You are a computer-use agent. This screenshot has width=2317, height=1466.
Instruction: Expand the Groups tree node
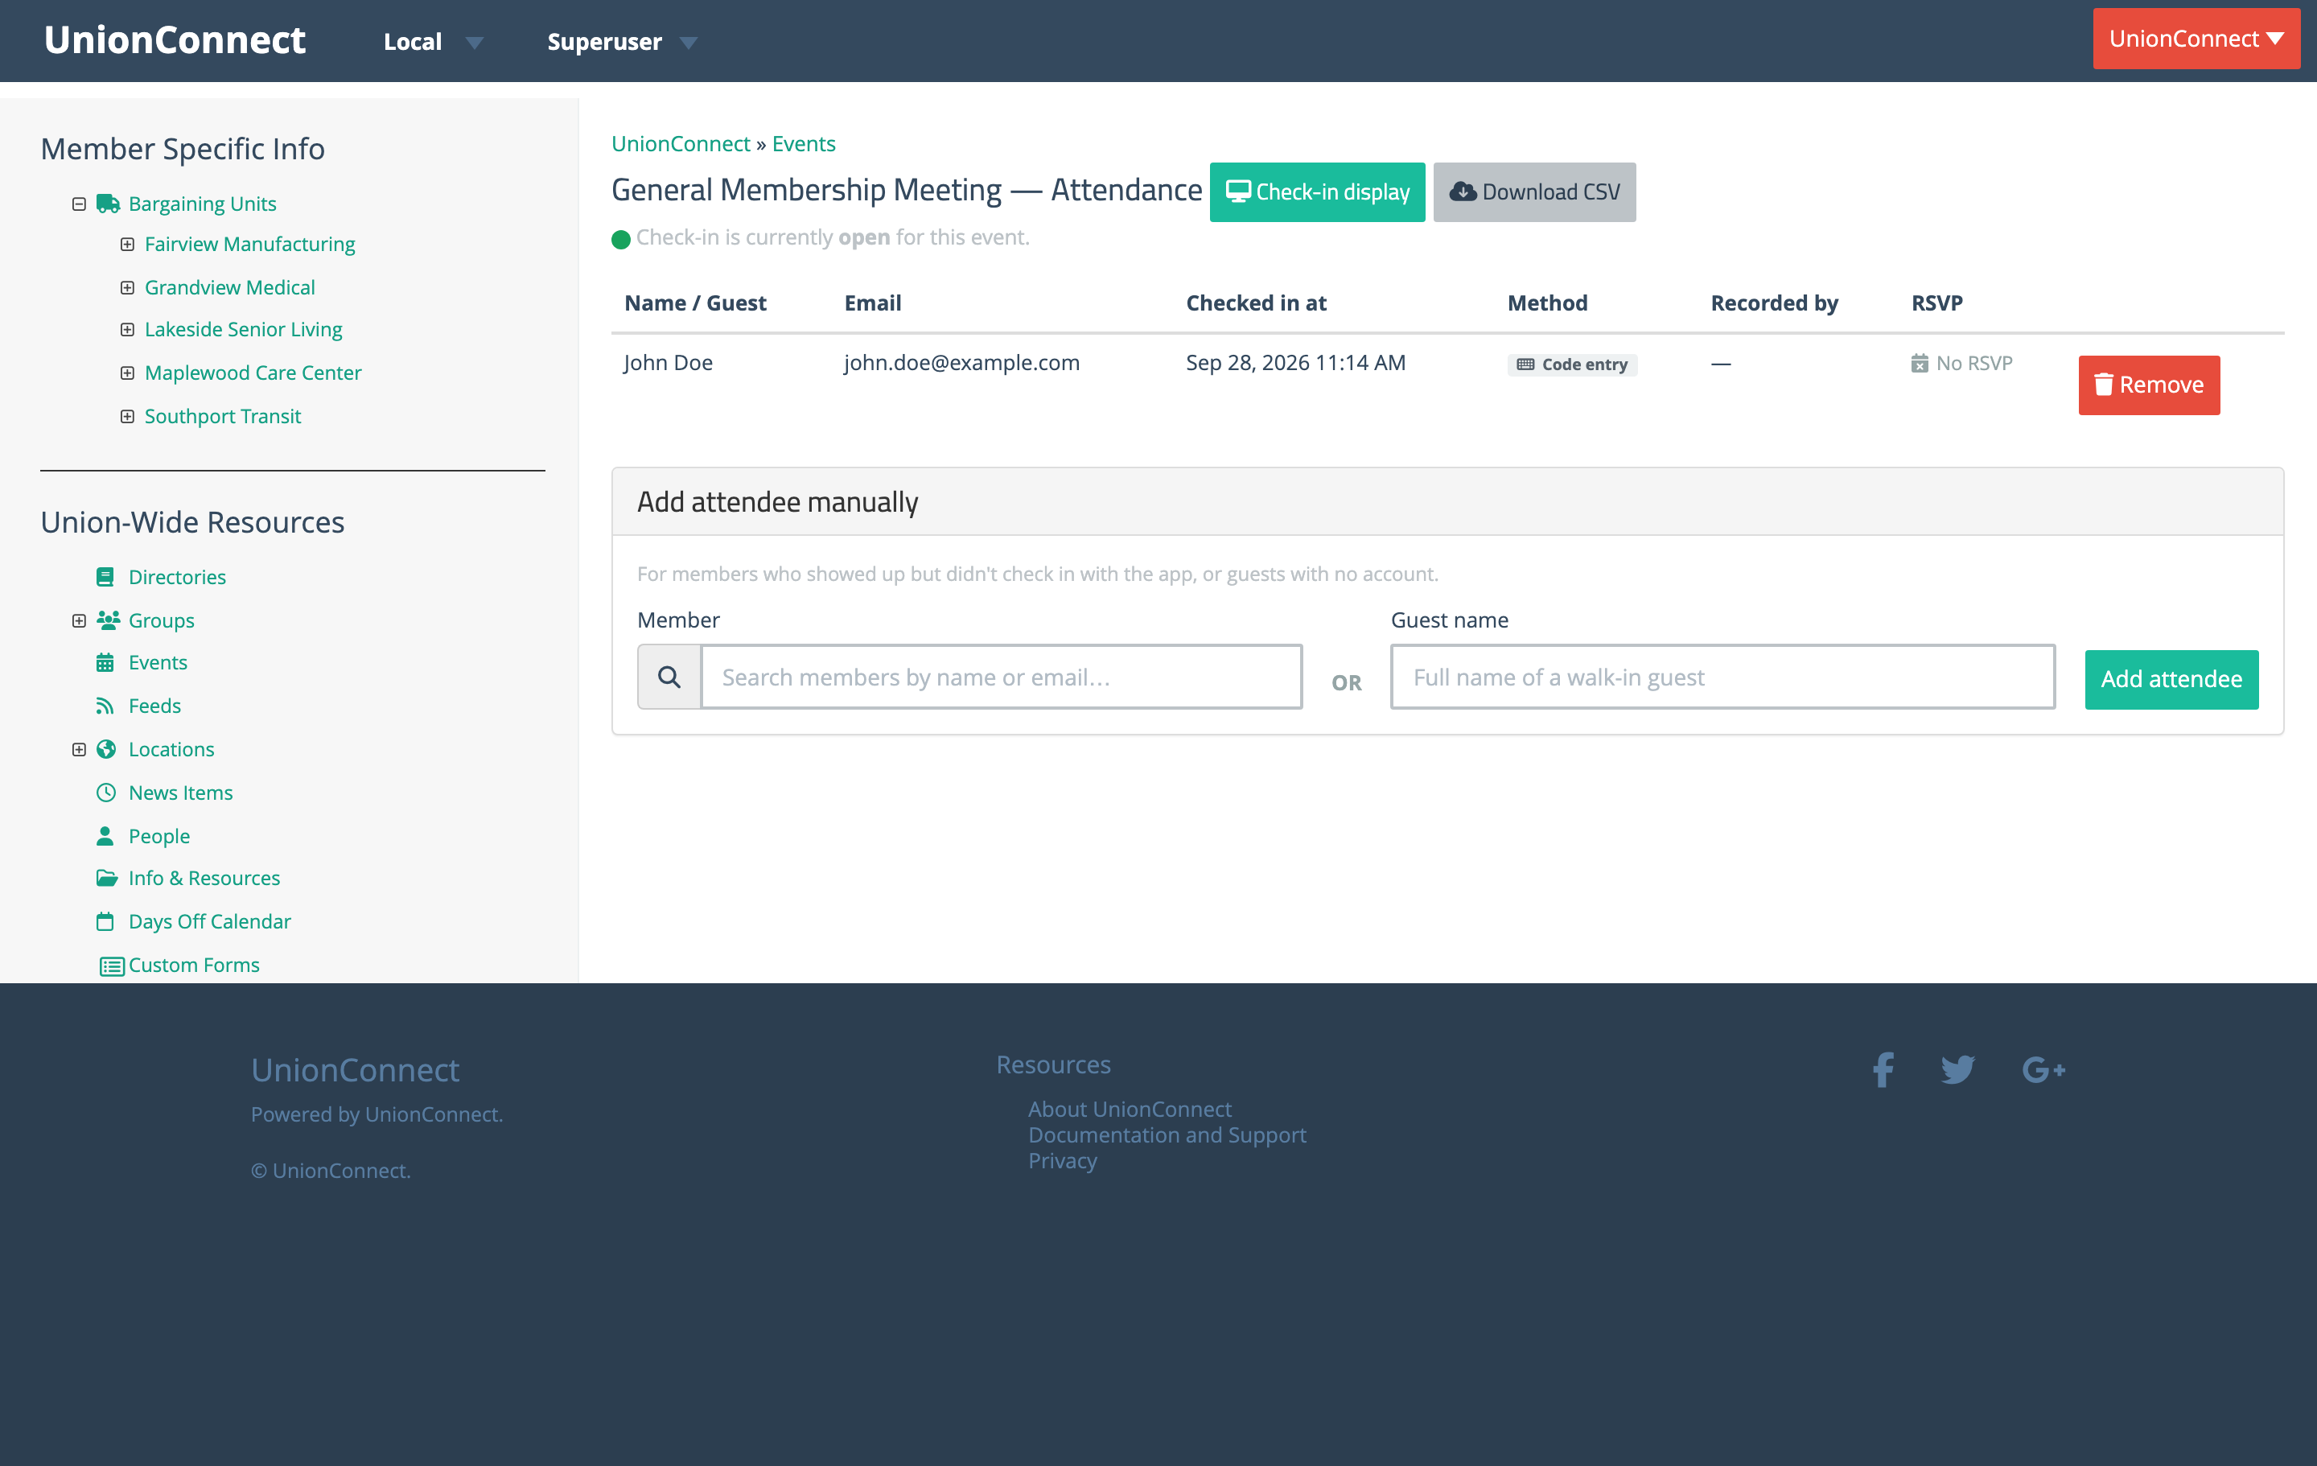(79, 620)
